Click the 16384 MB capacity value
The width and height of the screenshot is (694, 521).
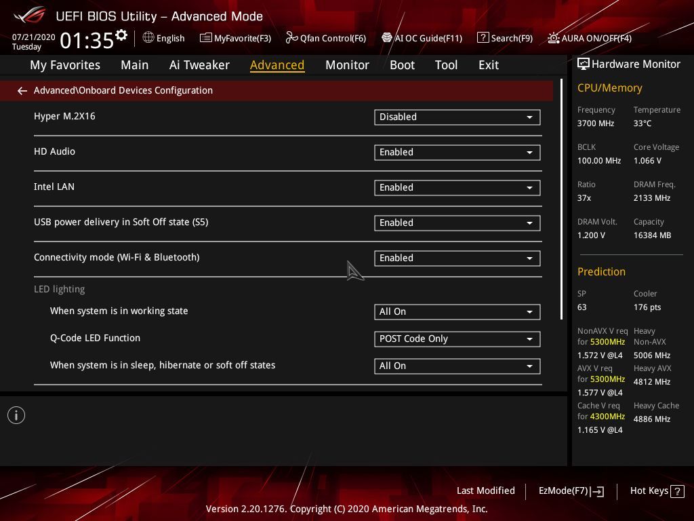click(652, 235)
